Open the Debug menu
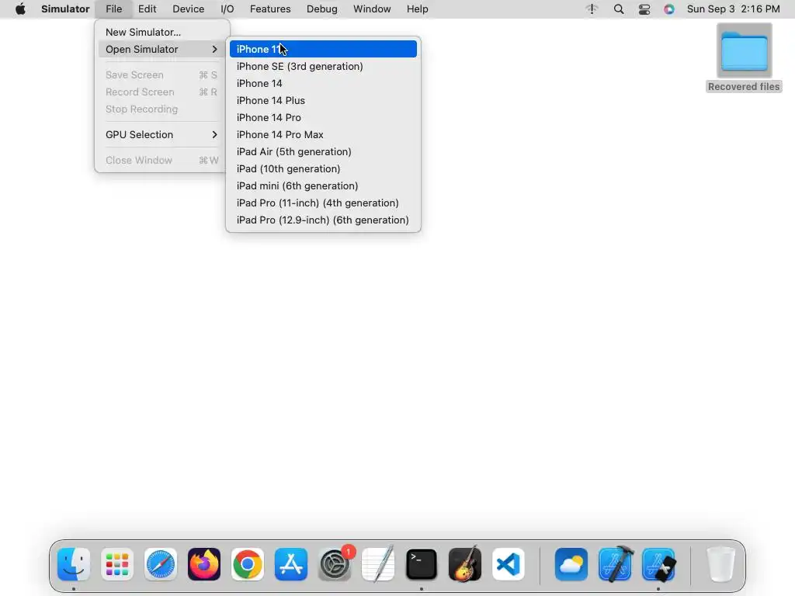The height and width of the screenshot is (596, 795). 322,9
